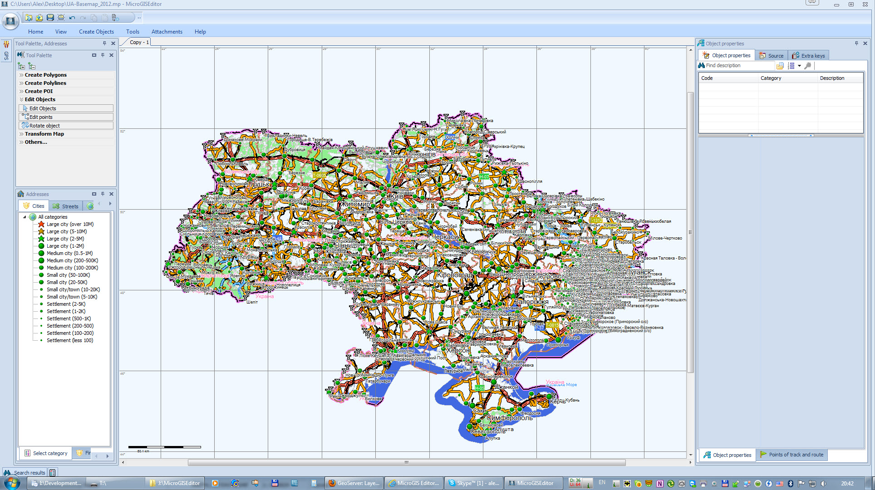Collapse the All categories tree node
The image size is (875, 490).
click(25, 217)
